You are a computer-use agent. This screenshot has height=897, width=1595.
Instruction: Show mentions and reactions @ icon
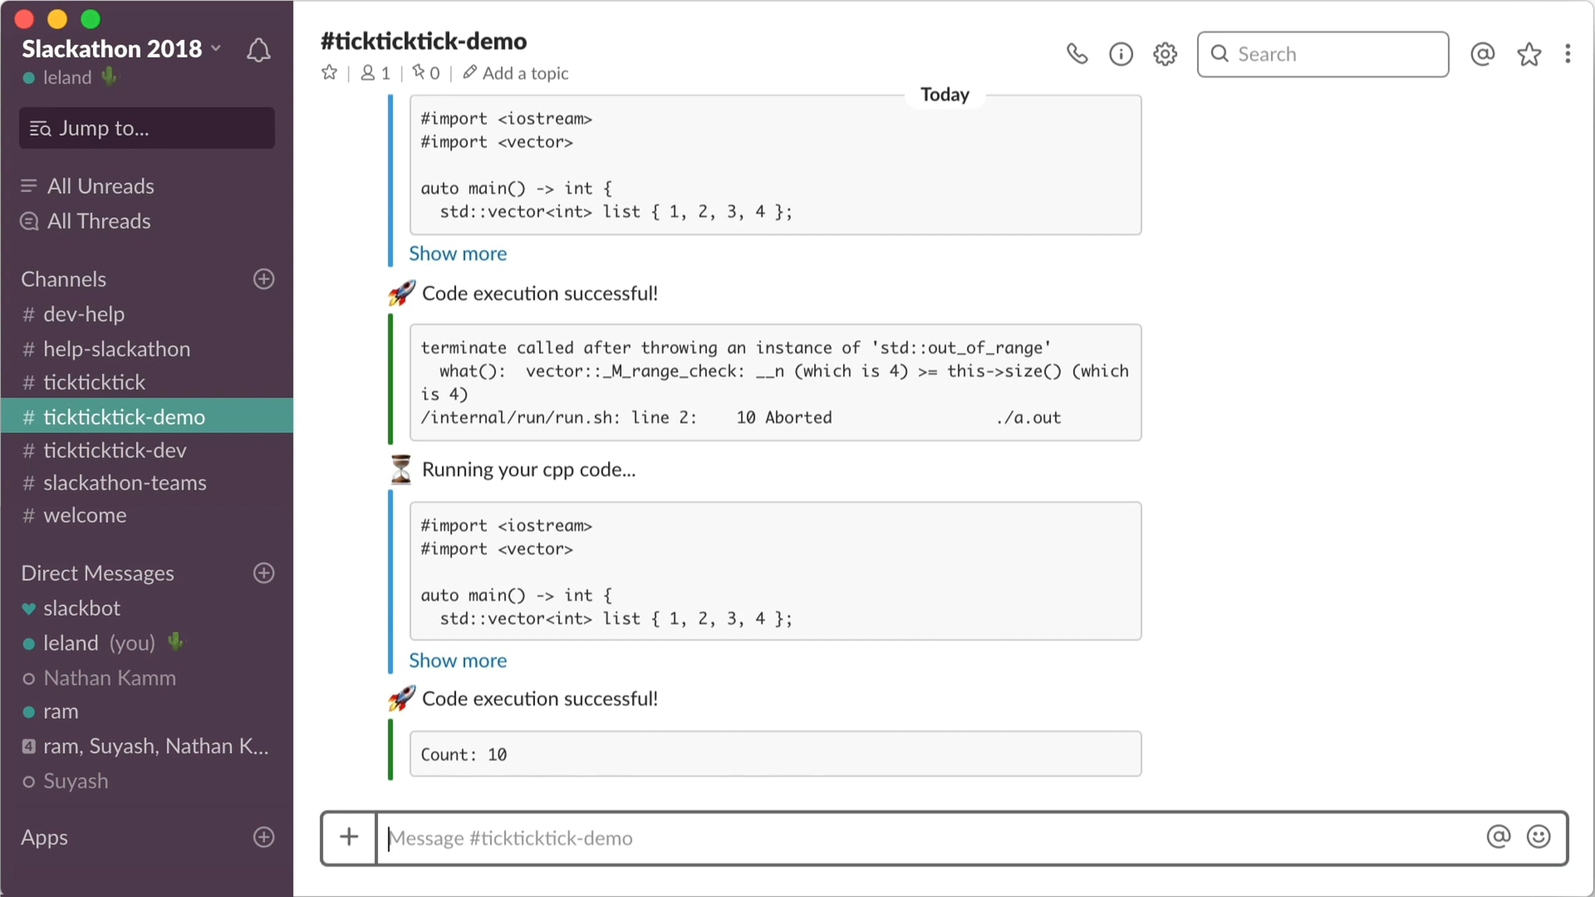click(x=1483, y=54)
